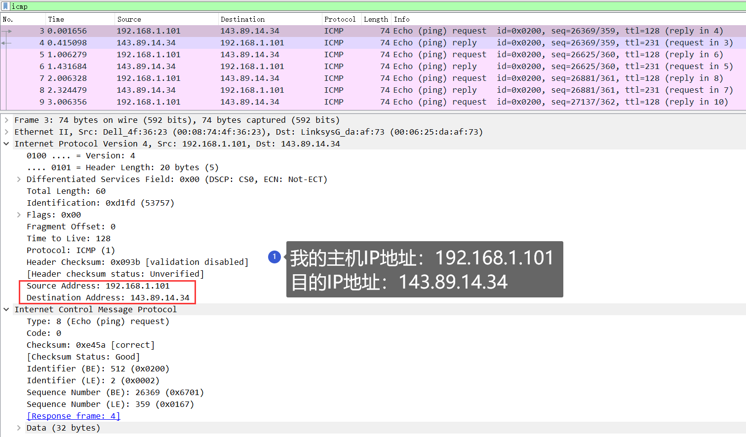This screenshot has width=746, height=437.
Task: Select the Identifier (LE): 2 line
Action: click(93, 380)
